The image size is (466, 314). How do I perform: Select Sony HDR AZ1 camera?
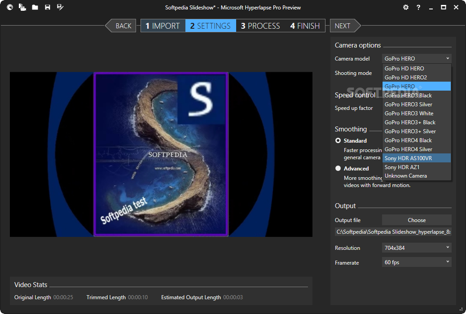417,167
